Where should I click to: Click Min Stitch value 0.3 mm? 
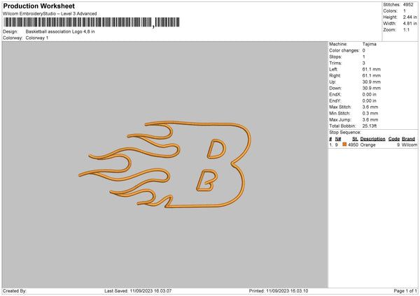pyautogui.click(x=370, y=114)
